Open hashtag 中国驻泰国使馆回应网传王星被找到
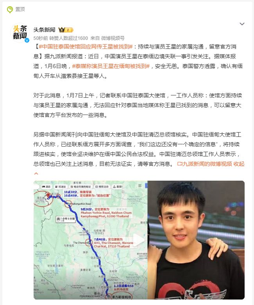The height and width of the screenshot is (305, 254). [x=86, y=47]
